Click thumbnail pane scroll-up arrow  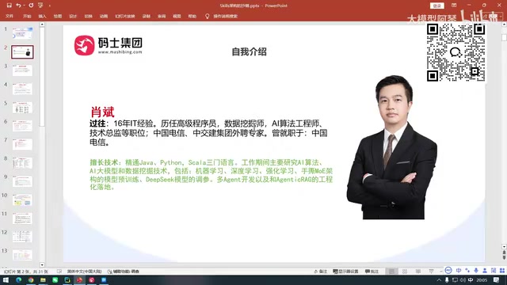tap(42, 25)
